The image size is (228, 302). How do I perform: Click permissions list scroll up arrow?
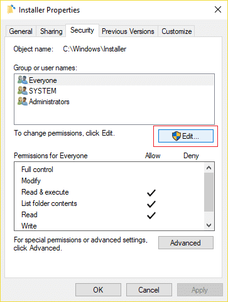point(209,168)
